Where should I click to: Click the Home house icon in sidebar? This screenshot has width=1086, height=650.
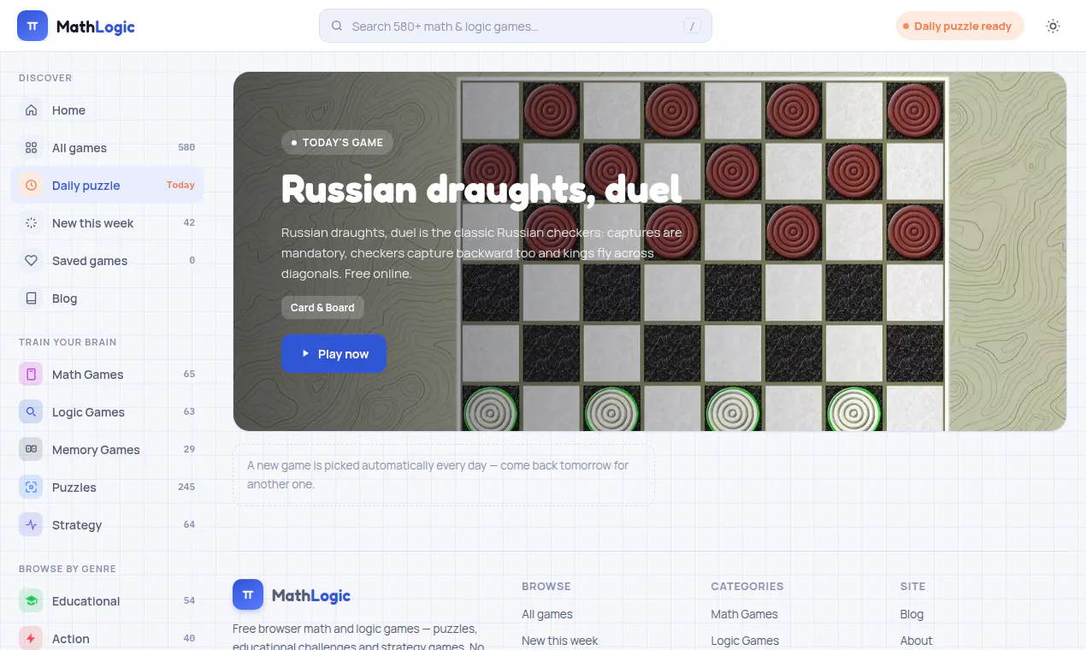tap(32, 110)
